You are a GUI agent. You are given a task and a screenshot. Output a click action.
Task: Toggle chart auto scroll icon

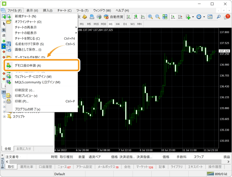tap(173, 17)
